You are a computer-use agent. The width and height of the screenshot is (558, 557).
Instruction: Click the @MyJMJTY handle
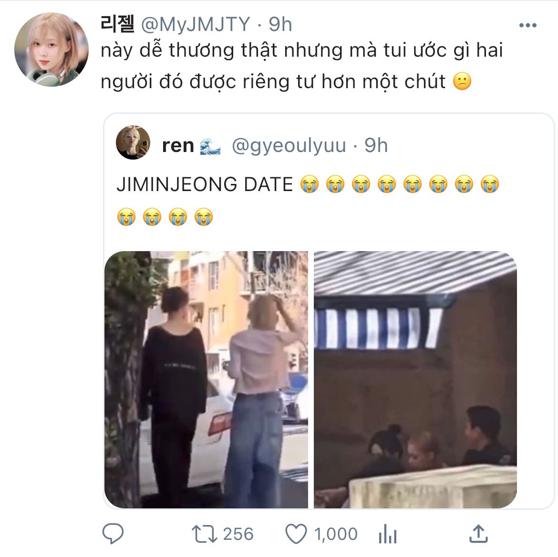click(x=196, y=24)
